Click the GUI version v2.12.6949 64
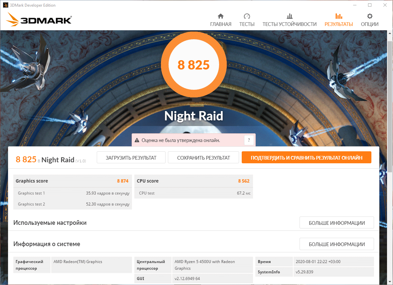This screenshot has height=285, width=393. [x=187, y=279]
